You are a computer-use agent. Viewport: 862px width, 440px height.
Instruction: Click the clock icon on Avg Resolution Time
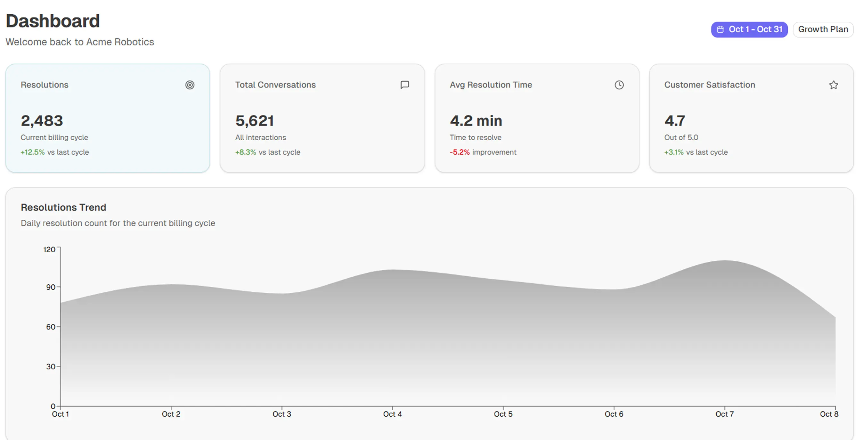click(x=619, y=85)
